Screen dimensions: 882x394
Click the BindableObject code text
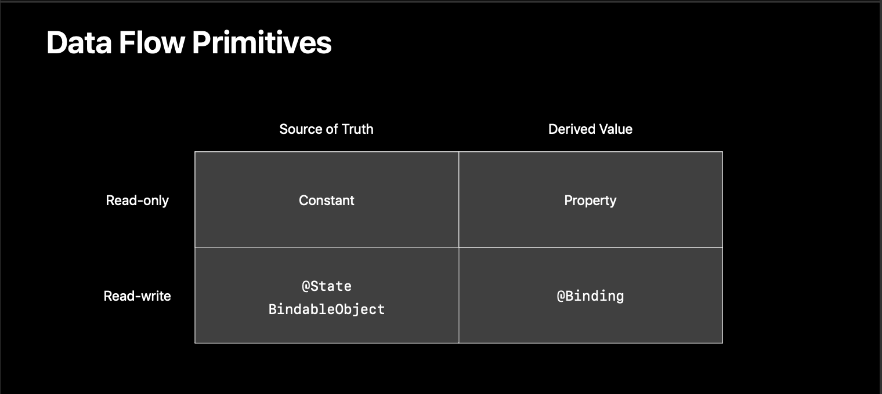pyautogui.click(x=327, y=309)
